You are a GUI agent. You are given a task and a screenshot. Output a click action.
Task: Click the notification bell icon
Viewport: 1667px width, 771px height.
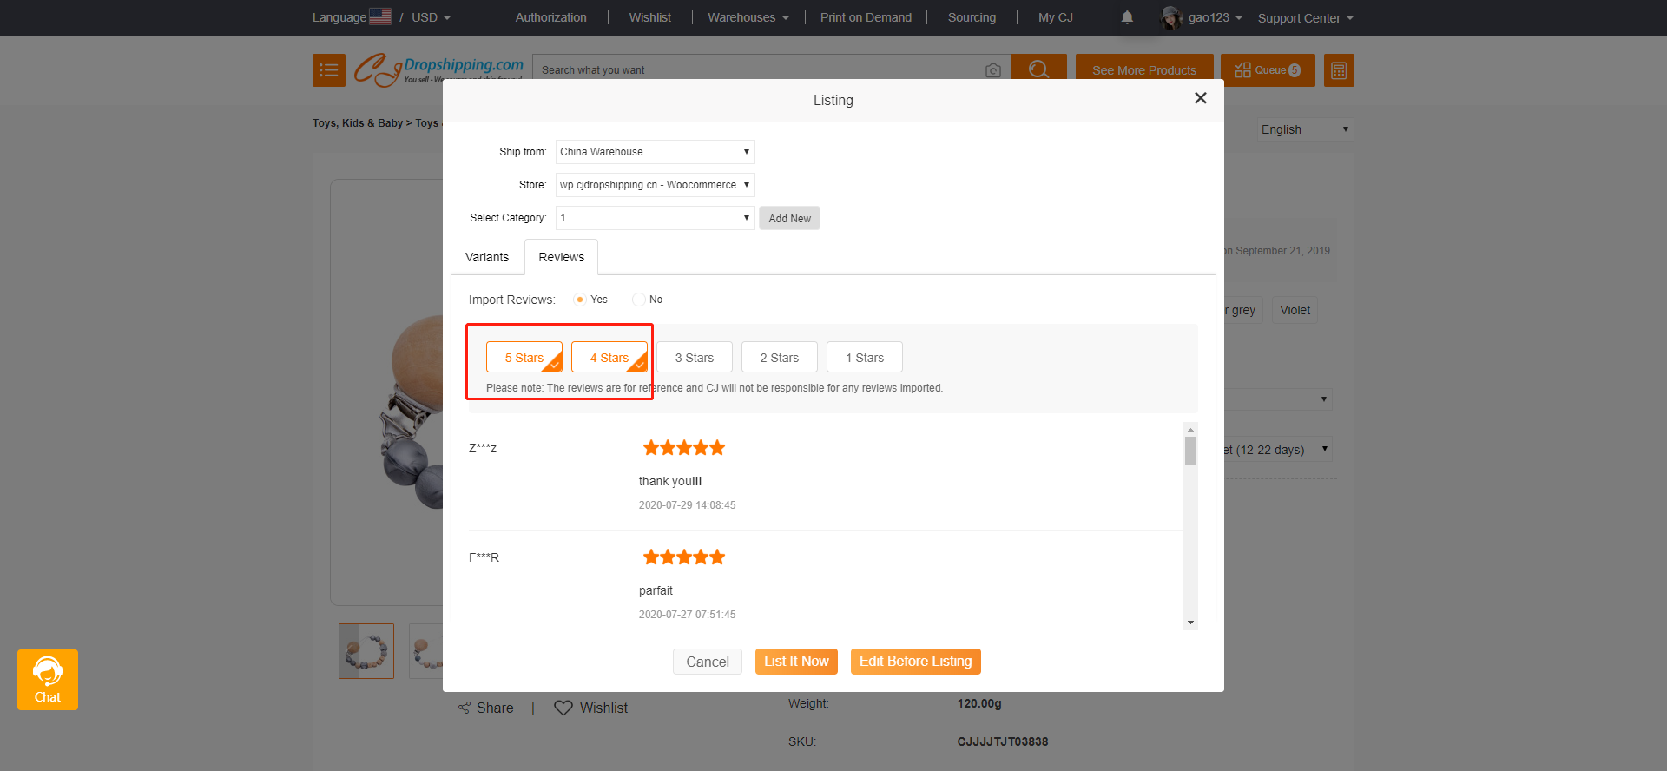coord(1127,17)
